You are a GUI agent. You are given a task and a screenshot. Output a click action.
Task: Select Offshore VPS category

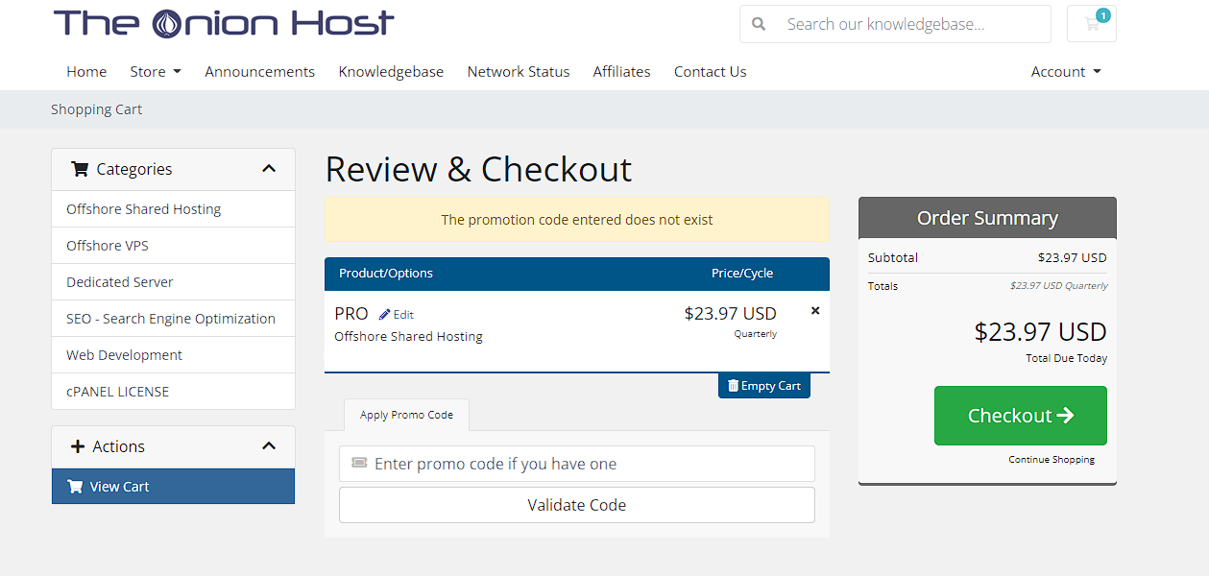pos(173,246)
